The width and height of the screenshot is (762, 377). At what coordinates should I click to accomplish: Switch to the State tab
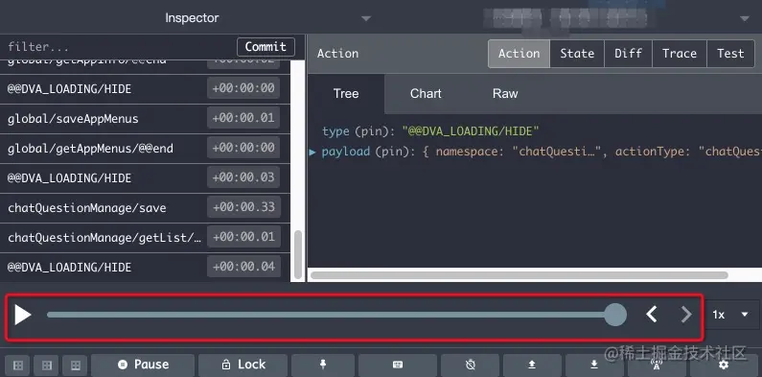577,54
